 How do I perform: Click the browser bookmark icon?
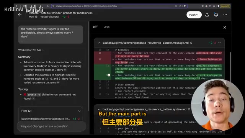coord(48,6)
